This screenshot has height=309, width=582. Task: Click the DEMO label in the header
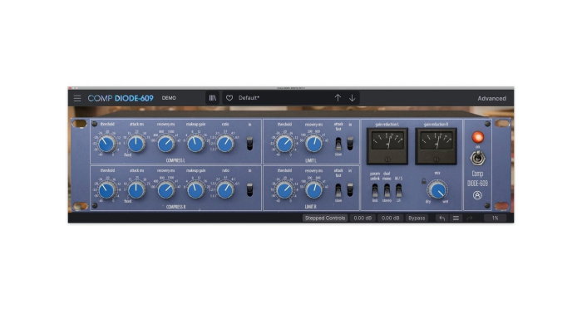pyautogui.click(x=169, y=98)
